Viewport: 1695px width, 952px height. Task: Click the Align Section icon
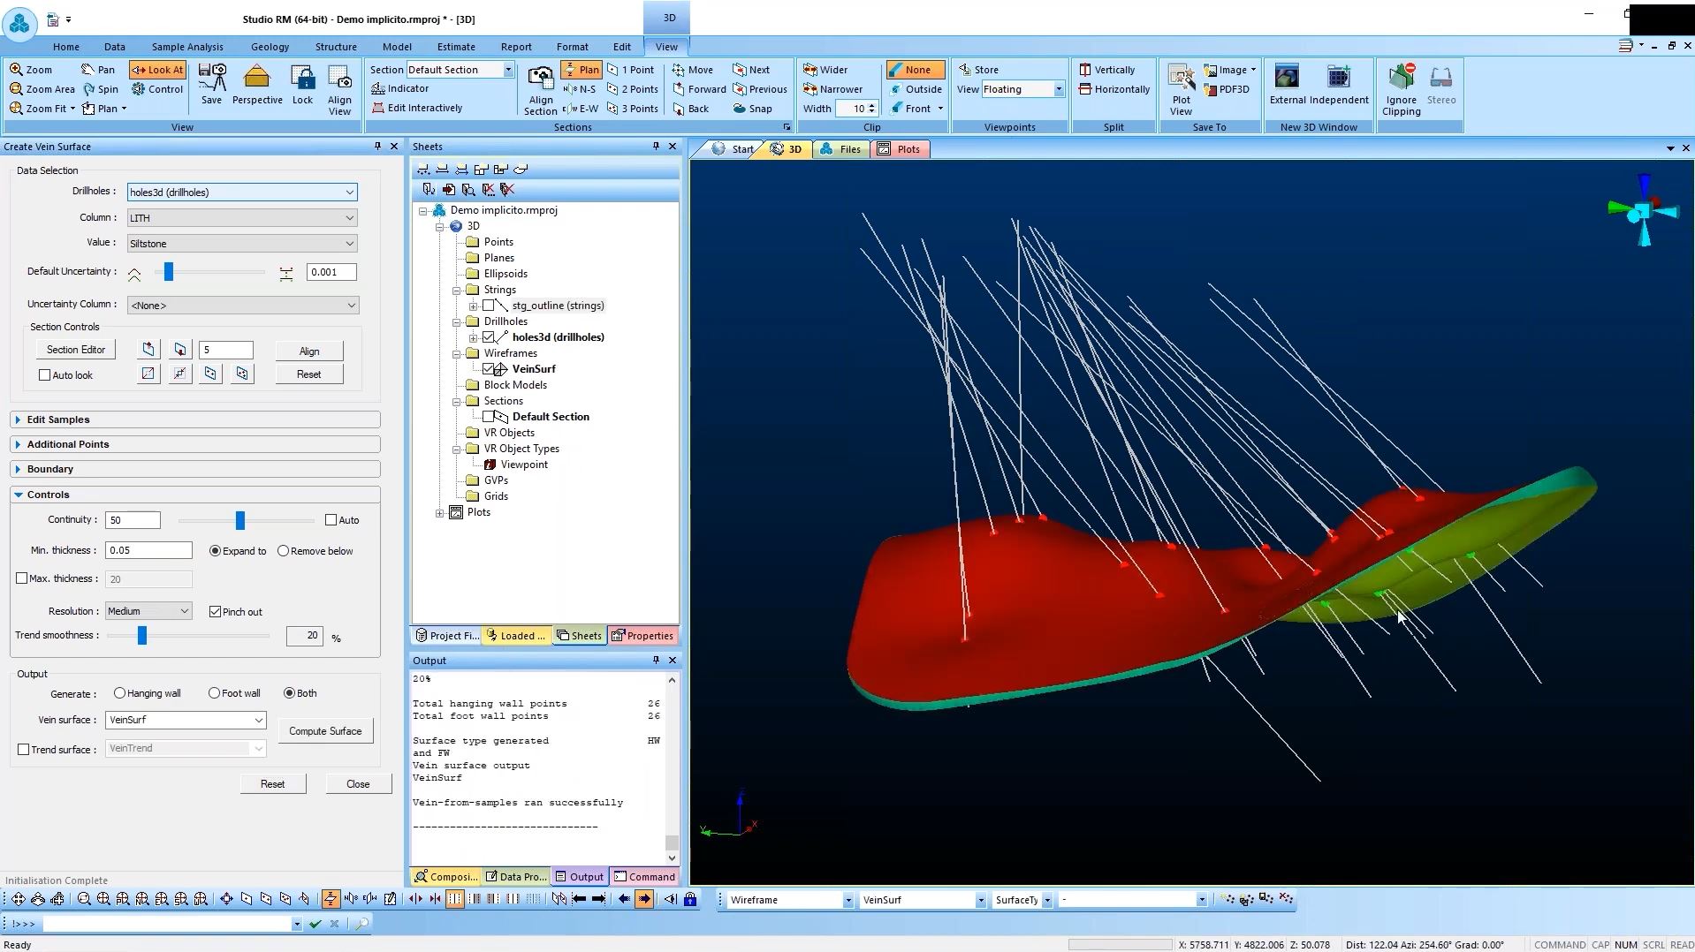(x=540, y=90)
